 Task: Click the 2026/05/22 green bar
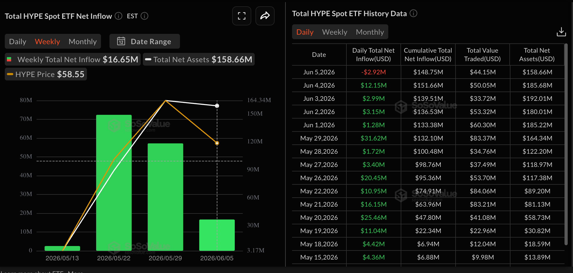(114, 183)
